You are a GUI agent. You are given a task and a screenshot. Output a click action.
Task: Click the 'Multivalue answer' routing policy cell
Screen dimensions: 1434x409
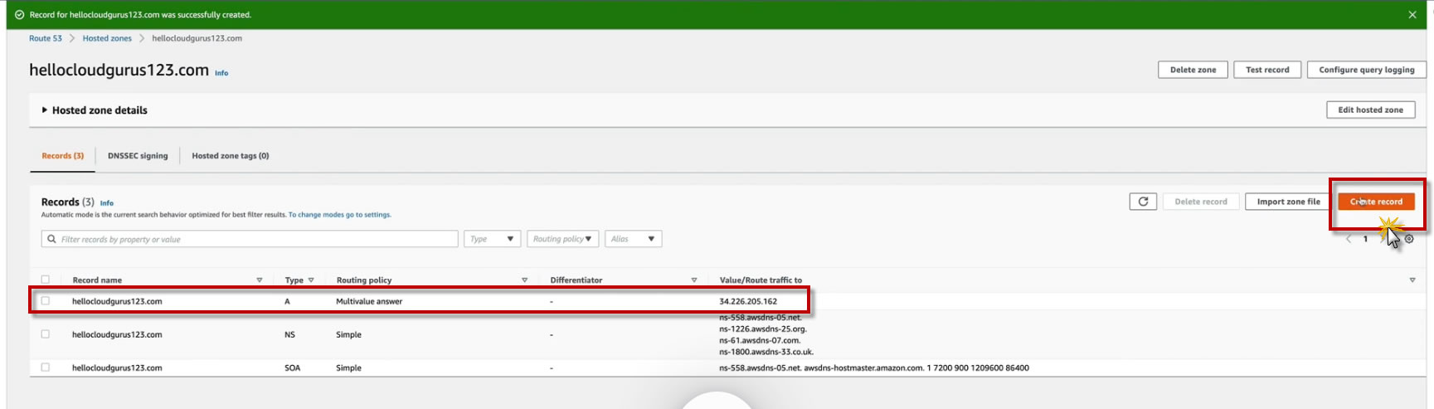tap(369, 301)
